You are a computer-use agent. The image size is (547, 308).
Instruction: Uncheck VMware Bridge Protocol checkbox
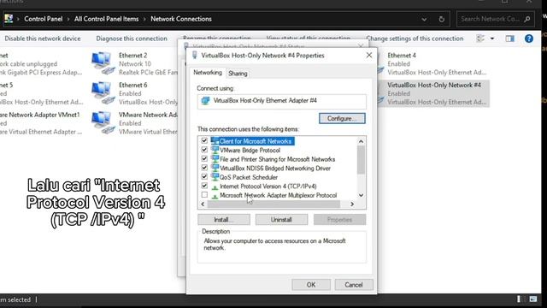(x=204, y=150)
